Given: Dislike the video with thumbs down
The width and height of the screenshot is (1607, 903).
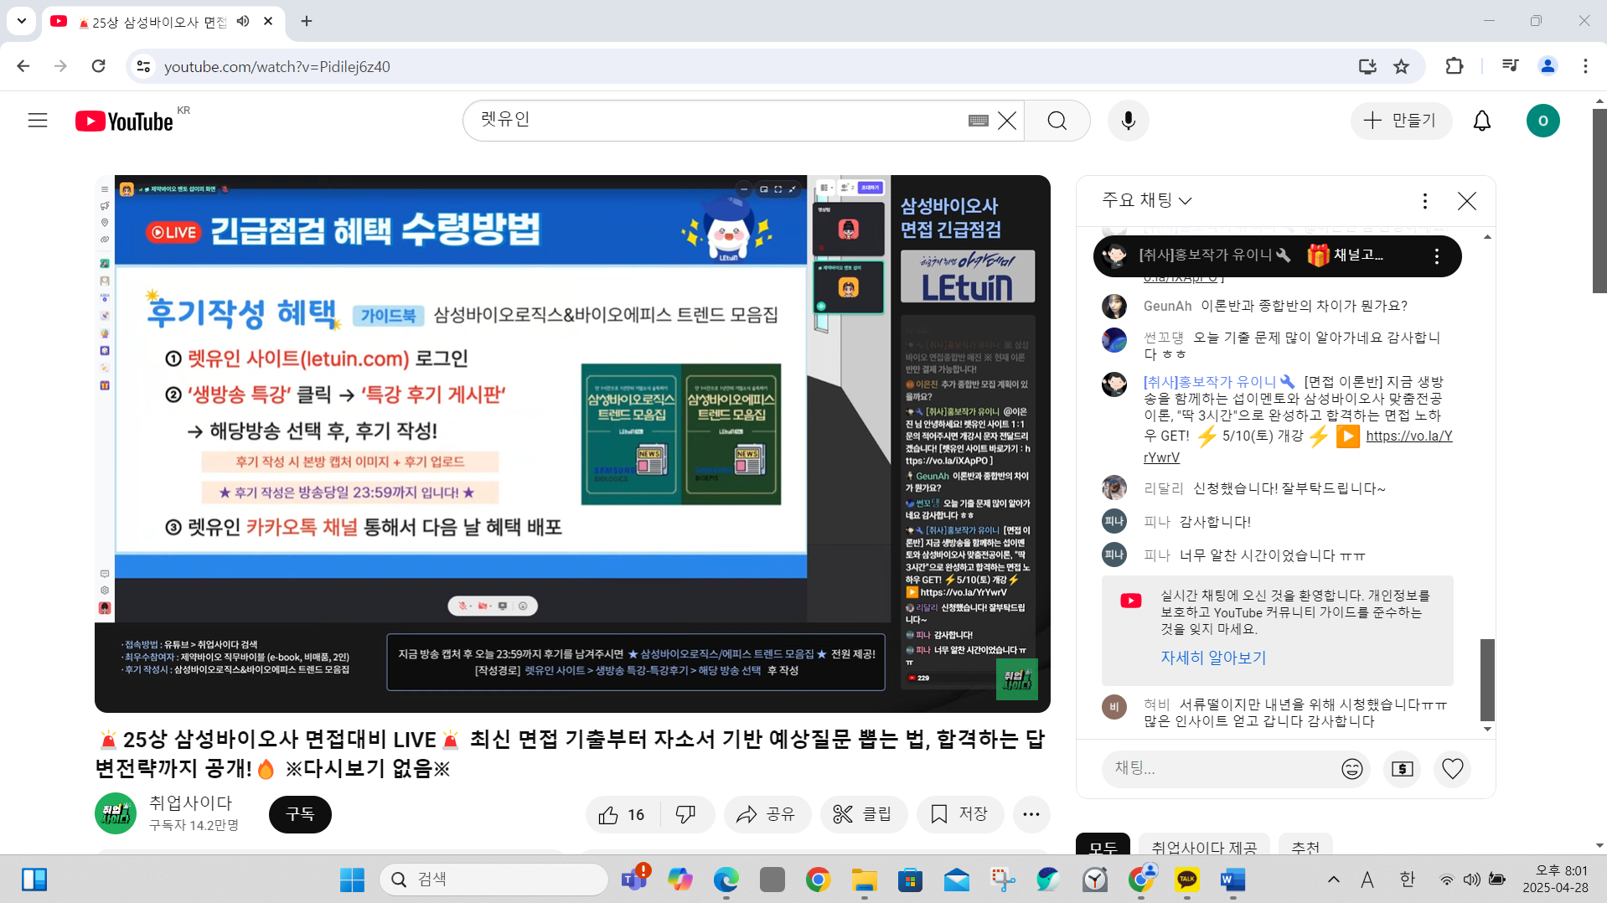Looking at the screenshot, I should coord(685,814).
